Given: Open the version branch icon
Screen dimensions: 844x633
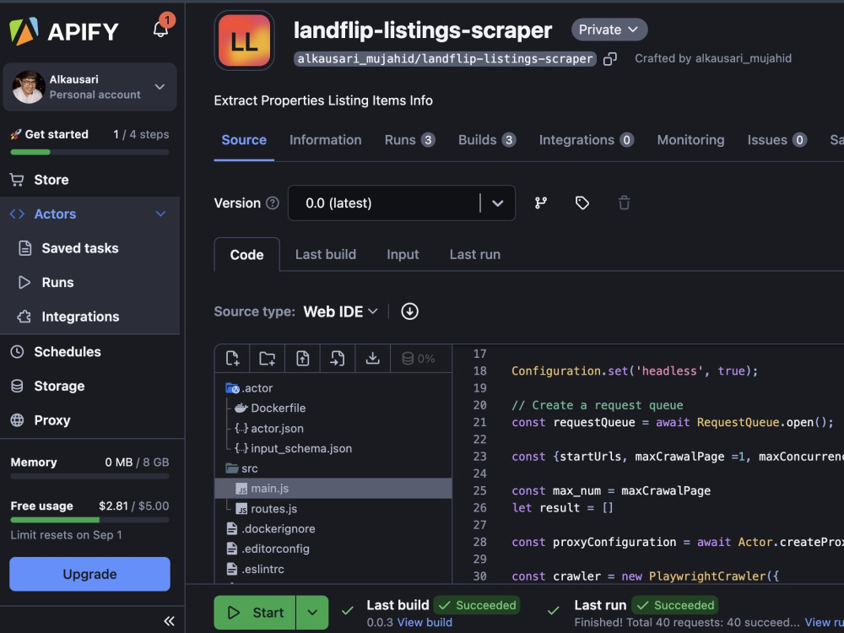Looking at the screenshot, I should coord(540,203).
